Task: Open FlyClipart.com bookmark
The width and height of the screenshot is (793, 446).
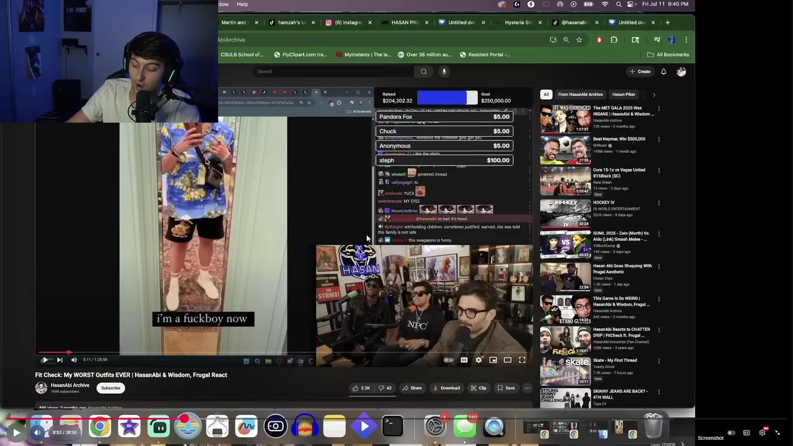Action: [x=300, y=55]
